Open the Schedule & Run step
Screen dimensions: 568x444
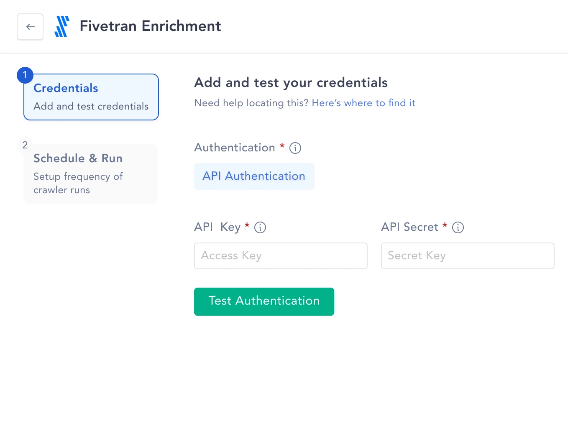(x=91, y=174)
